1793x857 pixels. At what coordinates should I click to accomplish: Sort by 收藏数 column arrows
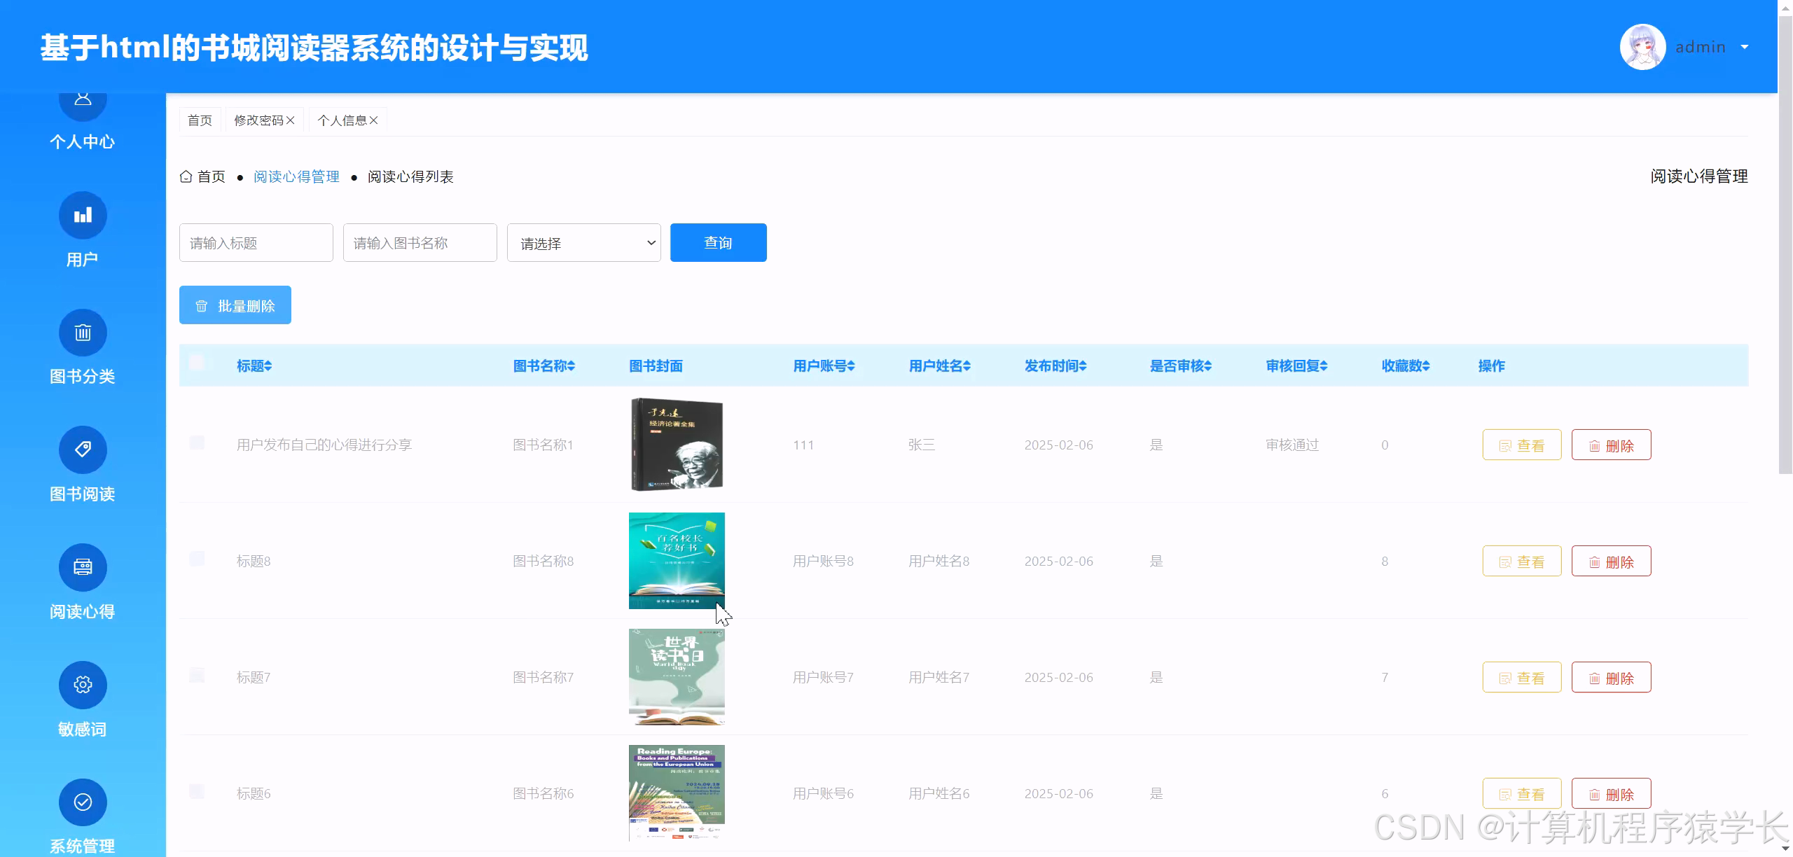click(x=1427, y=365)
